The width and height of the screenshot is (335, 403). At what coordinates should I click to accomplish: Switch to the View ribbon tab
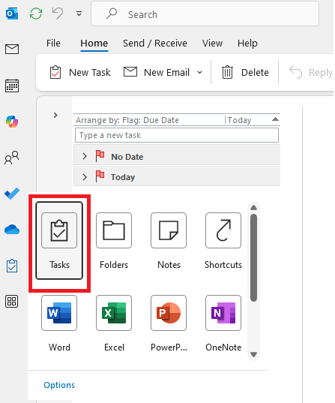click(x=212, y=44)
